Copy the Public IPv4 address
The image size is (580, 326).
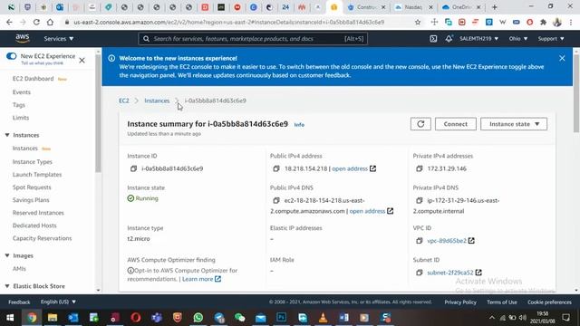[x=276, y=168]
